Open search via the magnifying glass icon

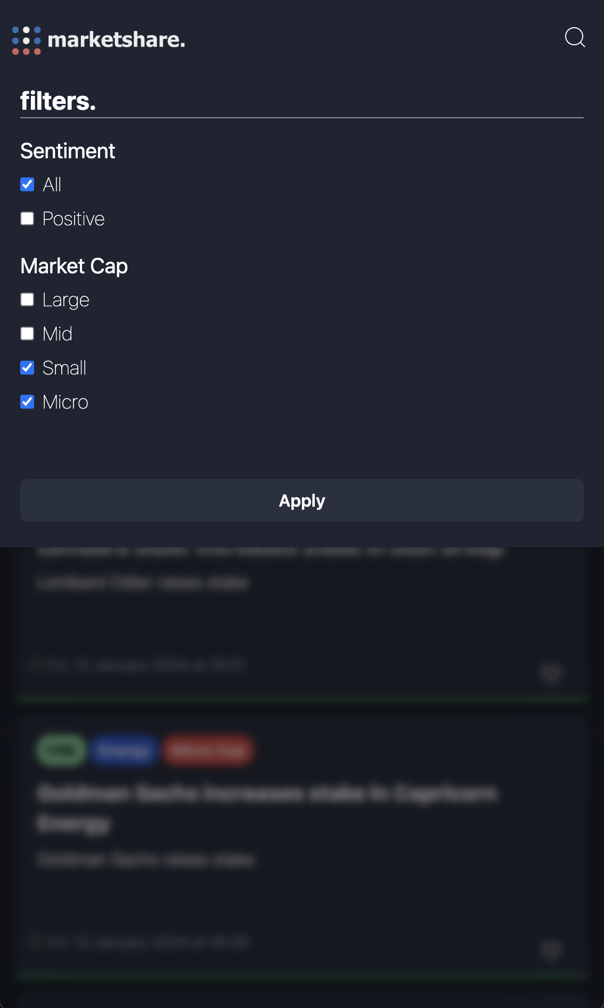[x=575, y=38]
